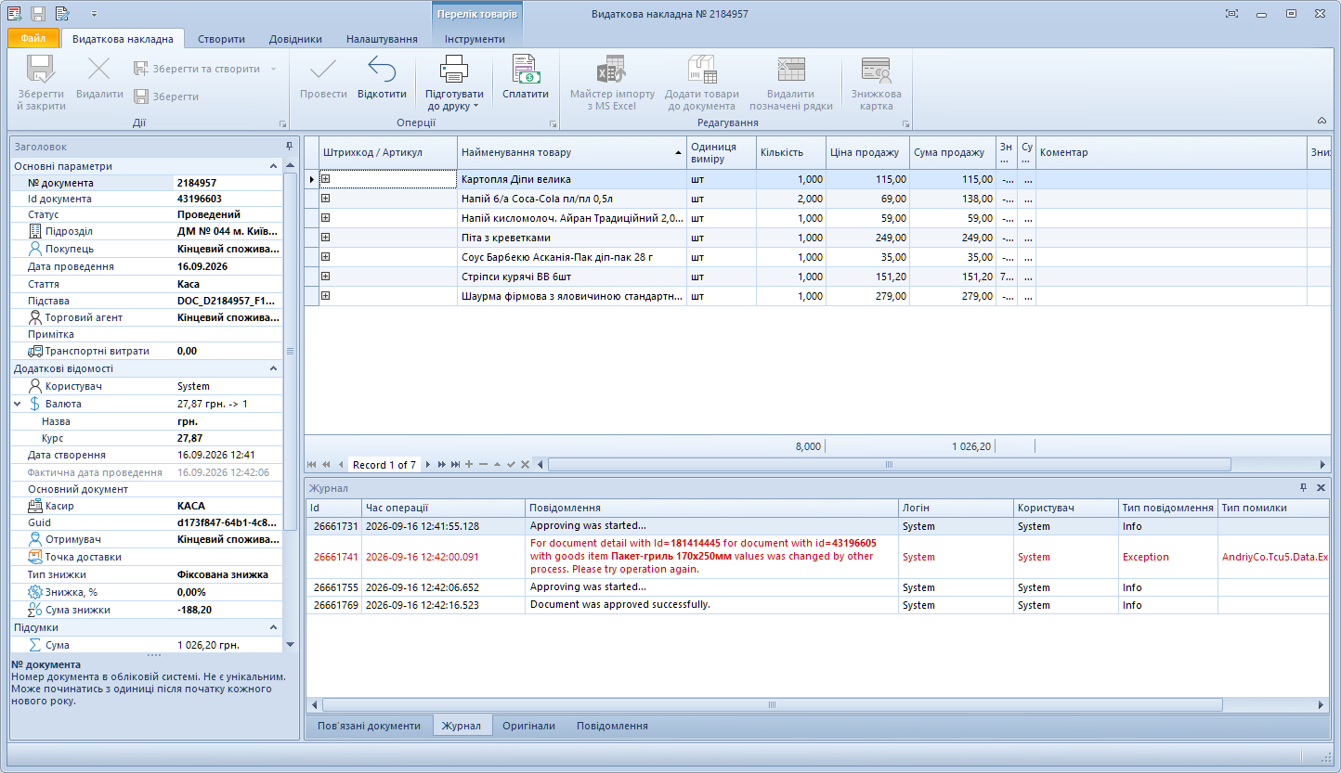Pin the Журнал panel with pushpin icon

point(1303,487)
